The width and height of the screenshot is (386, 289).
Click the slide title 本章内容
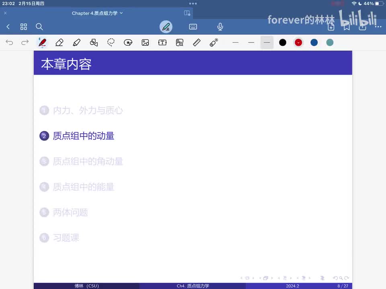click(x=66, y=64)
